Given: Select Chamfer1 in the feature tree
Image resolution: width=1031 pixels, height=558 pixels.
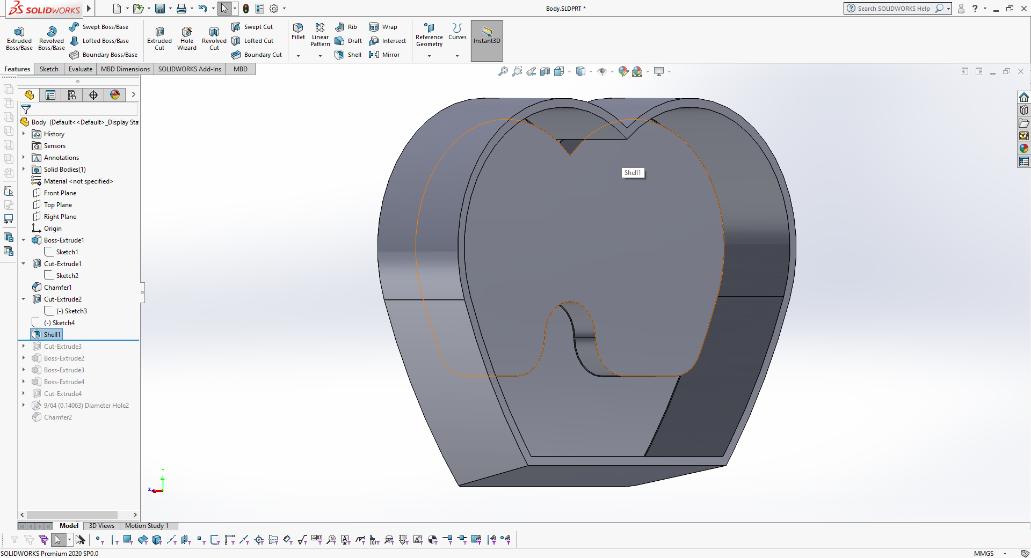Looking at the screenshot, I should tap(57, 288).
